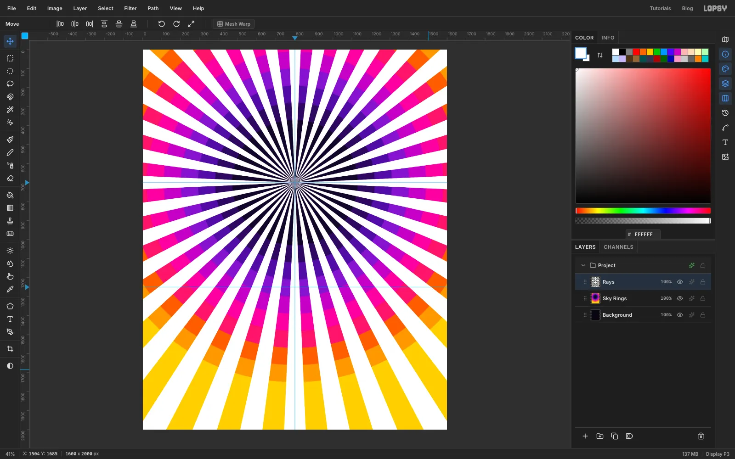
Task: Select the Move tool
Action: [x=10, y=41]
